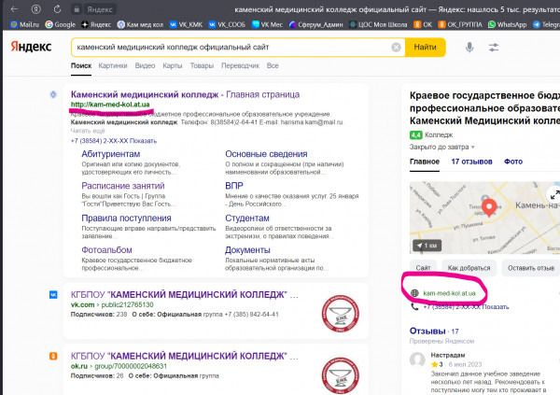560x395 pixels.
Task: Click the Оставить отзыв button
Action: click(x=531, y=268)
